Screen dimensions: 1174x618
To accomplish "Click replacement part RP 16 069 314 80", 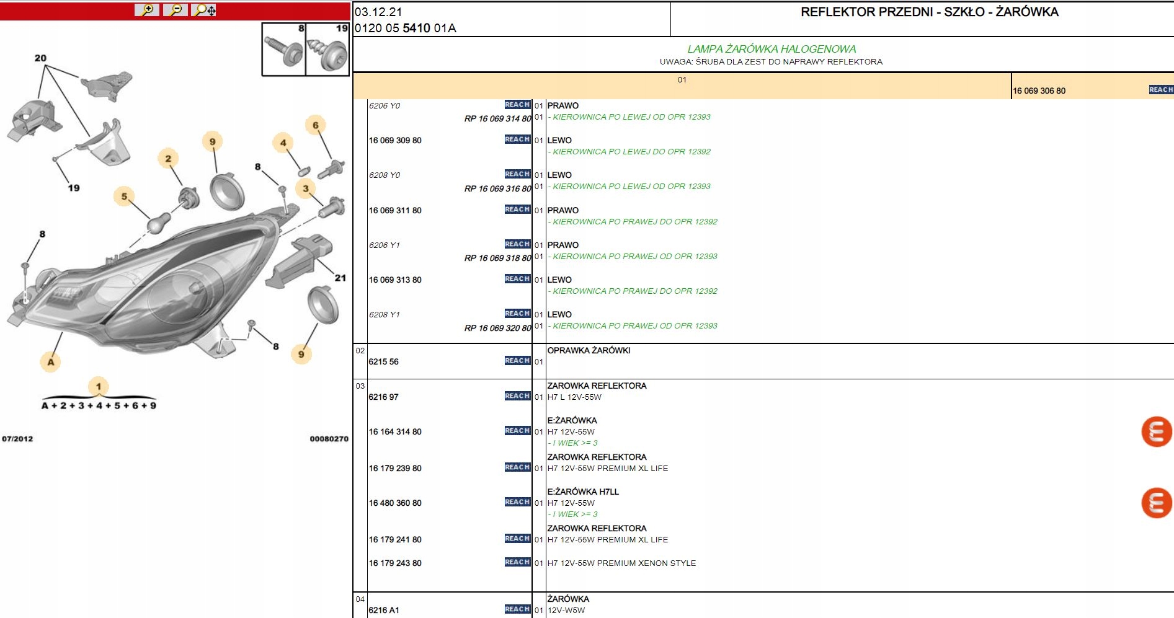I will click(x=498, y=119).
